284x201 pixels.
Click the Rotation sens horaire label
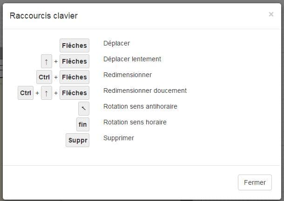[x=135, y=122]
